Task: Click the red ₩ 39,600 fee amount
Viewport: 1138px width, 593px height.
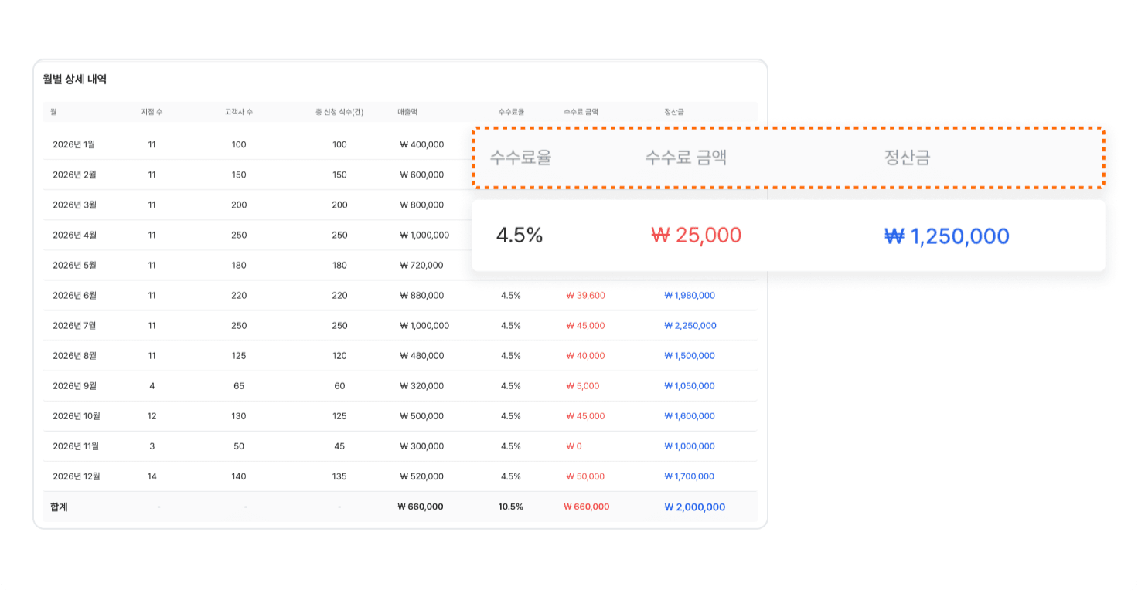Action: [585, 295]
